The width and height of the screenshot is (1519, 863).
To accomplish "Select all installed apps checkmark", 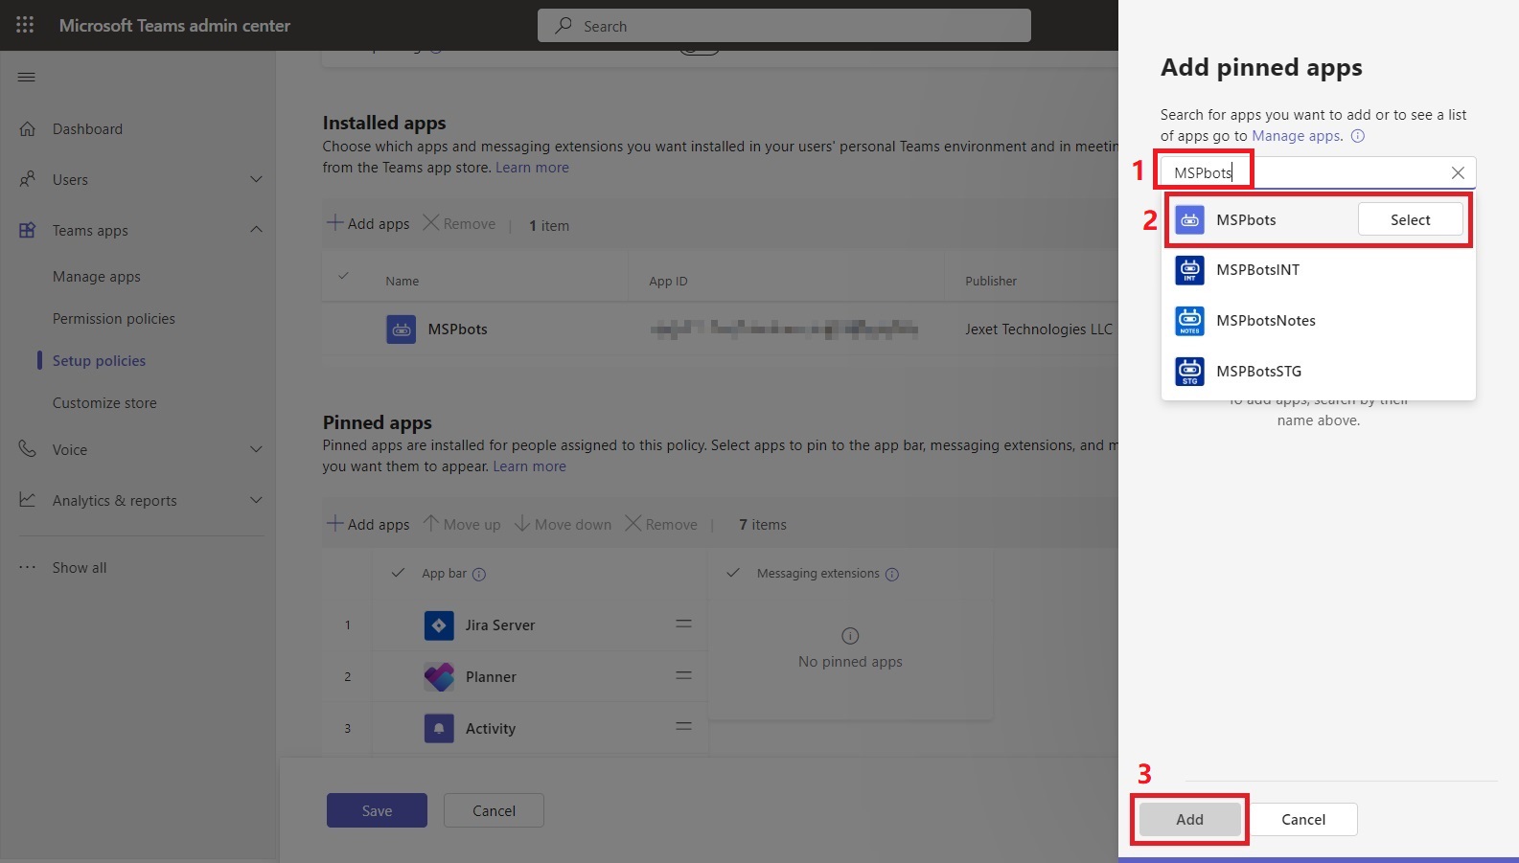I will (343, 277).
